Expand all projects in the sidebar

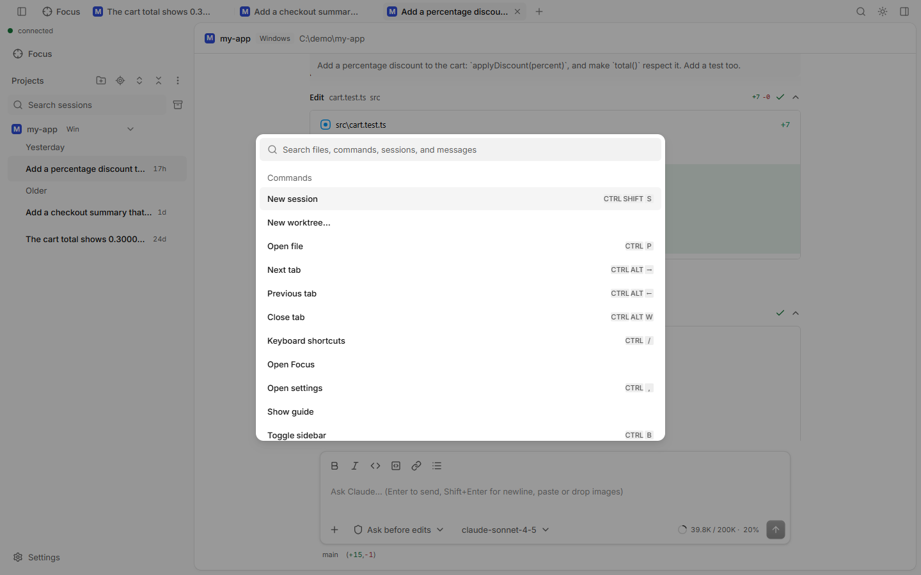click(x=139, y=80)
